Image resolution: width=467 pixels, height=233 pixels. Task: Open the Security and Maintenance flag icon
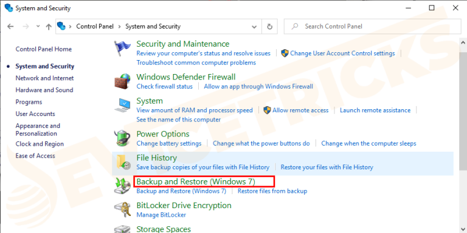click(x=122, y=49)
